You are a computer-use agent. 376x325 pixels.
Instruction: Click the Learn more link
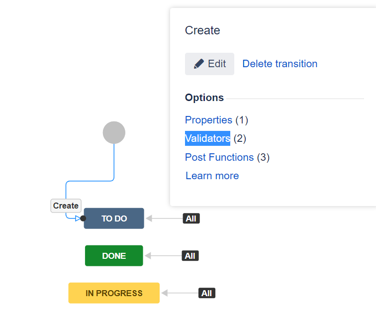click(x=212, y=176)
